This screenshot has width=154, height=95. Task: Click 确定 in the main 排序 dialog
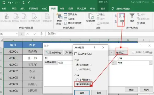pyautogui.click(x=131, y=90)
